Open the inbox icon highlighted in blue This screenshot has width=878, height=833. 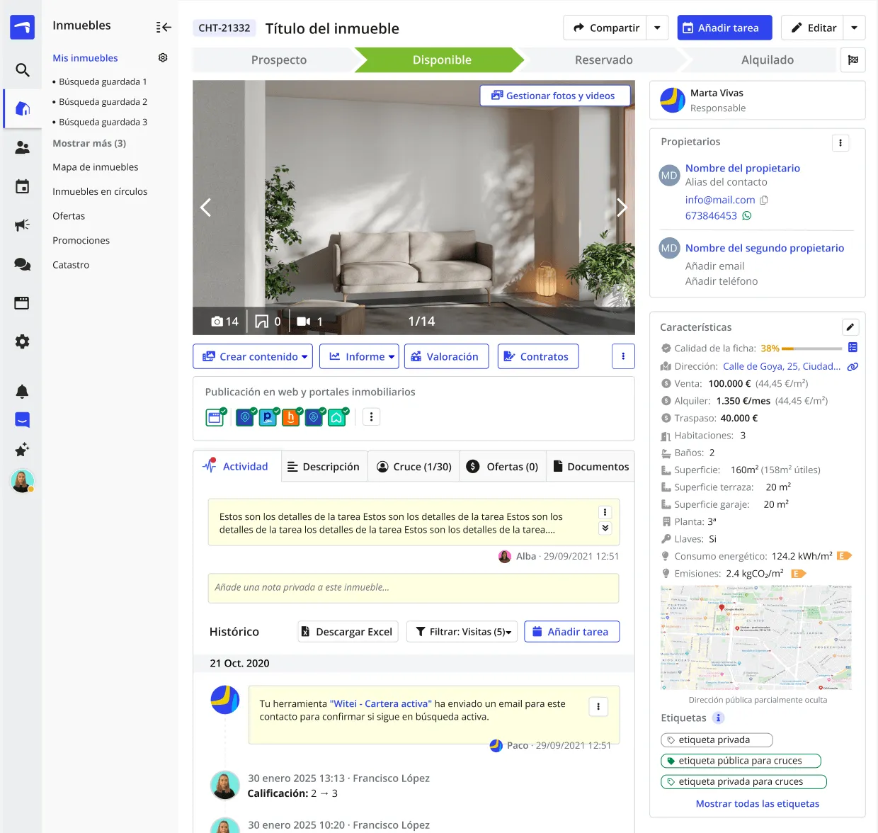point(22,419)
